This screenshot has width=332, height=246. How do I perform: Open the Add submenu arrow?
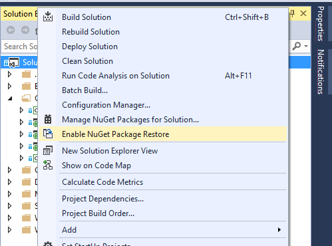click(279, 230)
